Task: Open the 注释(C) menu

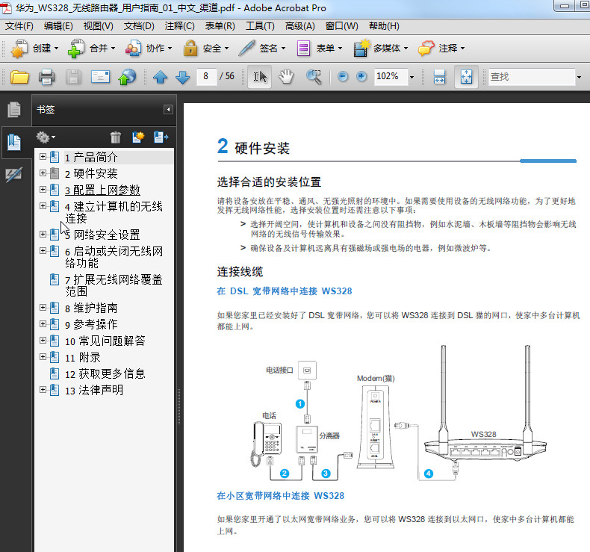Action: 179,26
